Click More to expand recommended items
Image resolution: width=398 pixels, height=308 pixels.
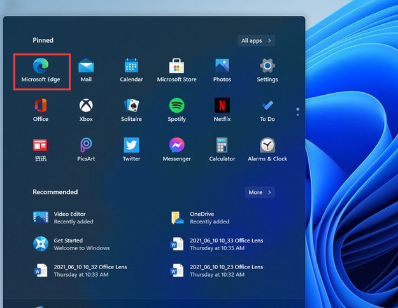click(260, 192)
